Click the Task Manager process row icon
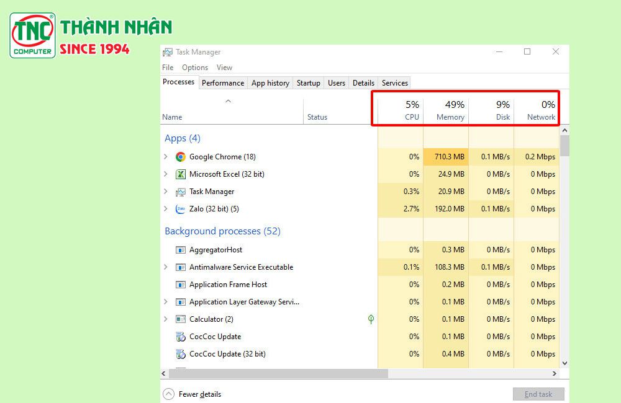This screenshot has height=403, width=621. [181, 192]
